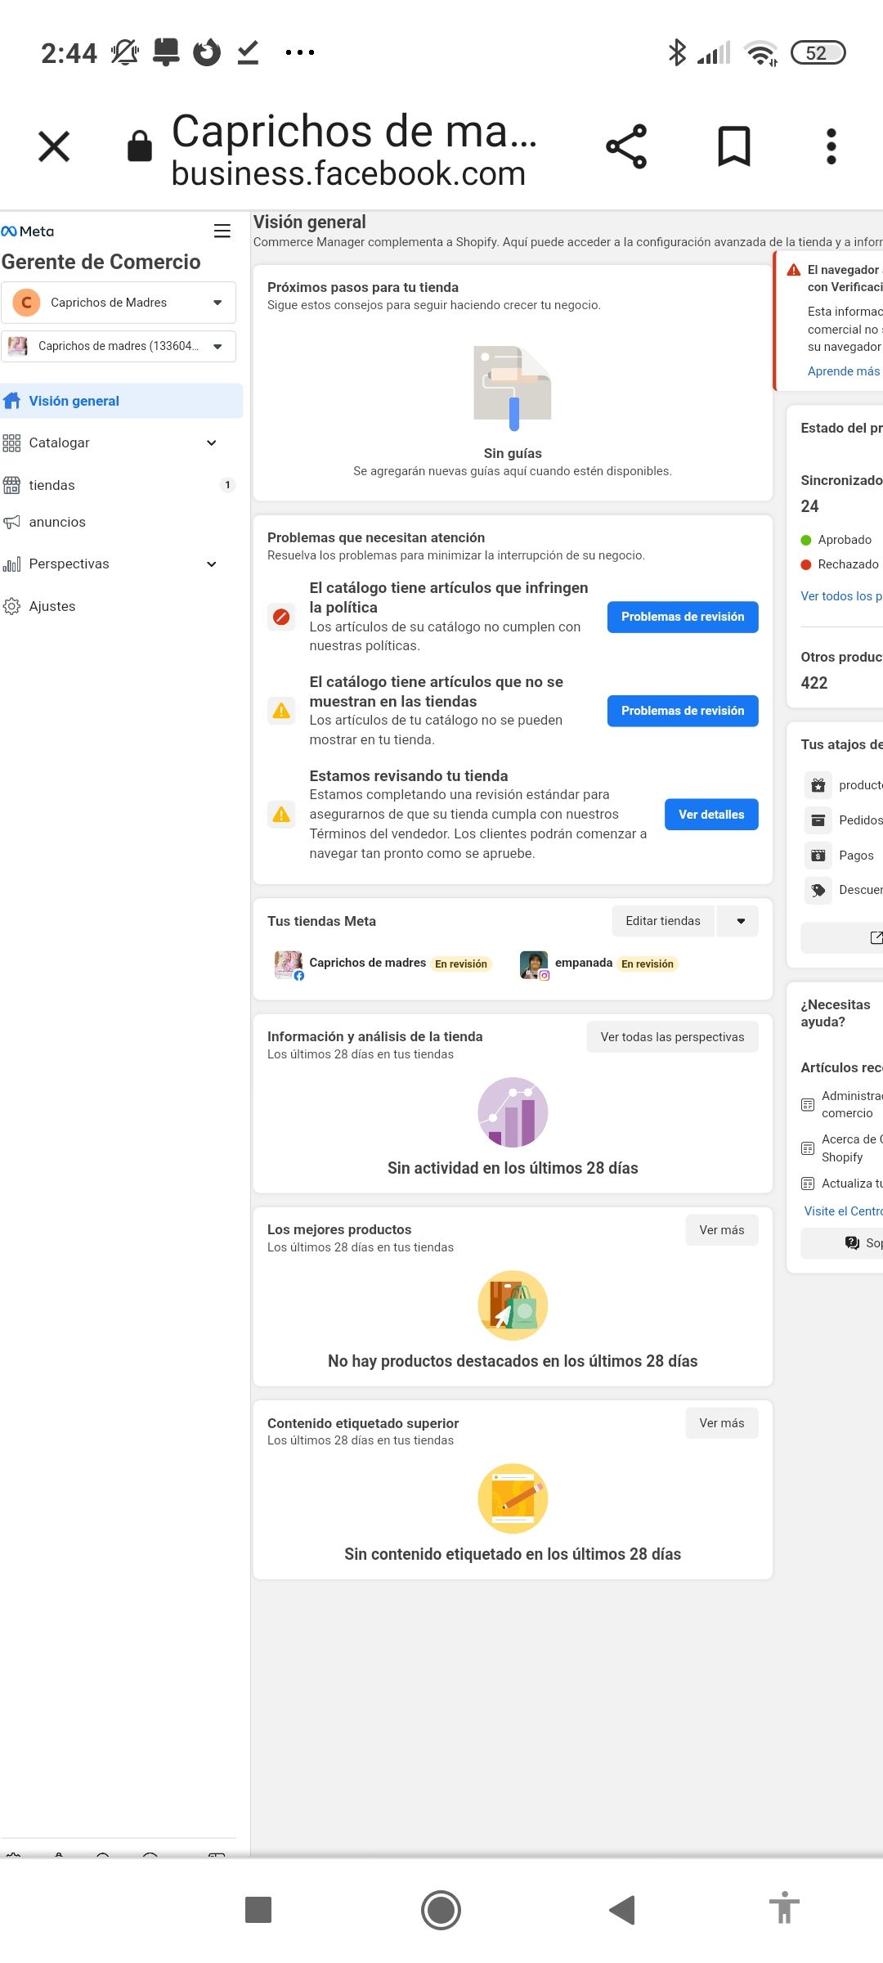This screenshot has height=1963, width=883.
Task: Click the Aprobado green status dot
Action: (805, 540)
